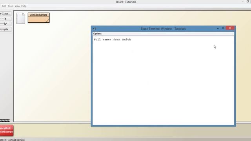Screen dimensions: 251x141
Task: Minimize the main BlueJ window
Action: click(243, 2)
